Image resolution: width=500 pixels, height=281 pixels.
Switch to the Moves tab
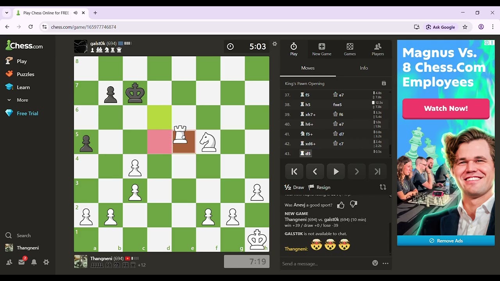click(308, 68)
